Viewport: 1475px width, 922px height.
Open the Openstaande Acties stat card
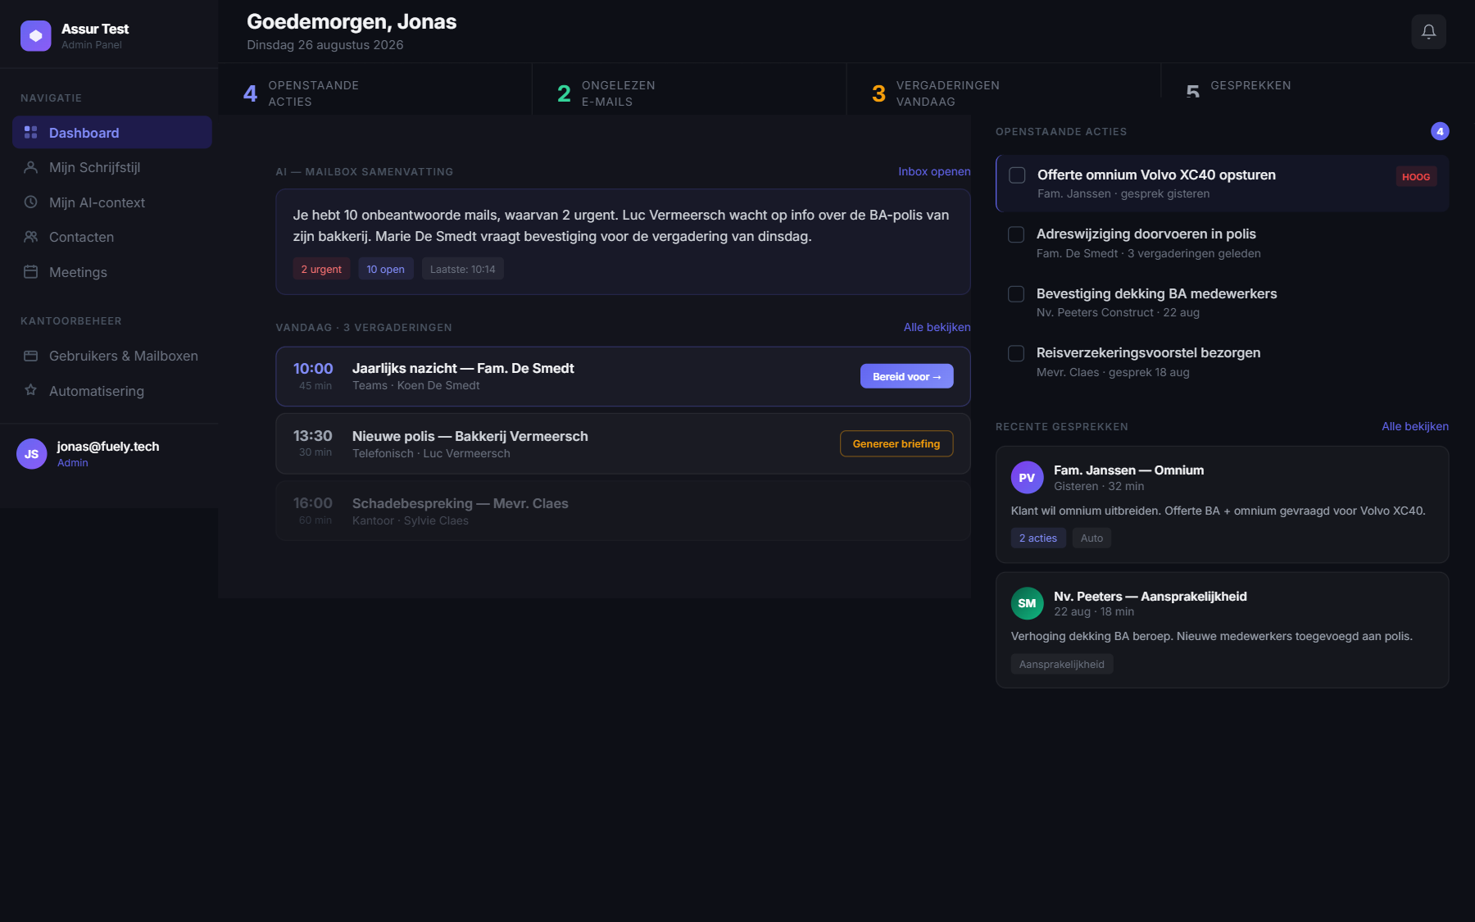click(374, 89)
